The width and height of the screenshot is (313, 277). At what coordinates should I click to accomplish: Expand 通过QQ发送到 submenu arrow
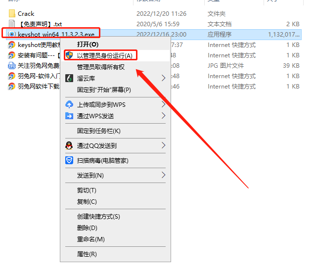click(x=164, y=145)
